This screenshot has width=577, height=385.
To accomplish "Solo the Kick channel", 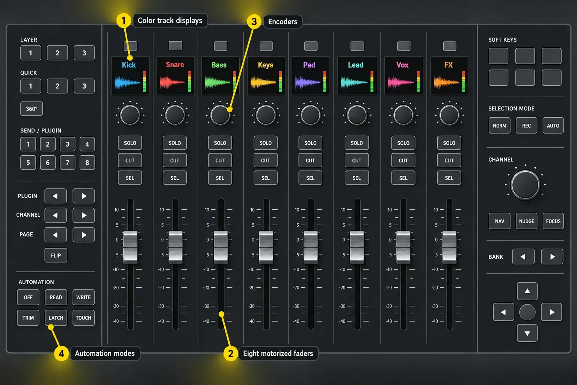I will pos(130,143).
